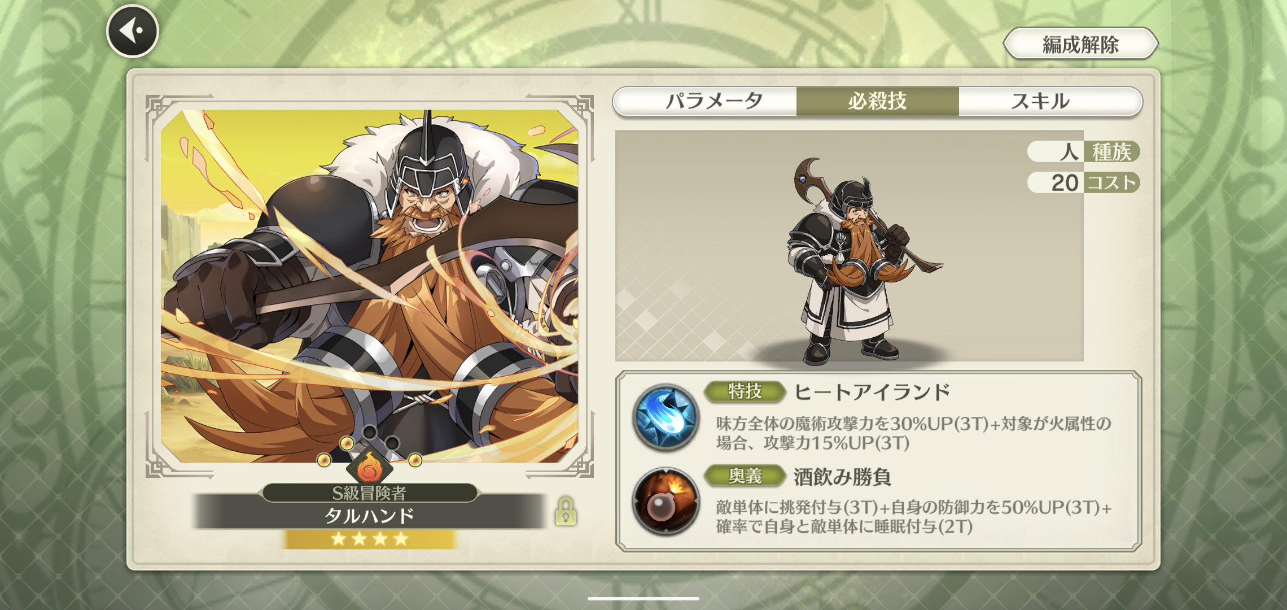Tap the タルハンド name banner

[x=370, y=515]
